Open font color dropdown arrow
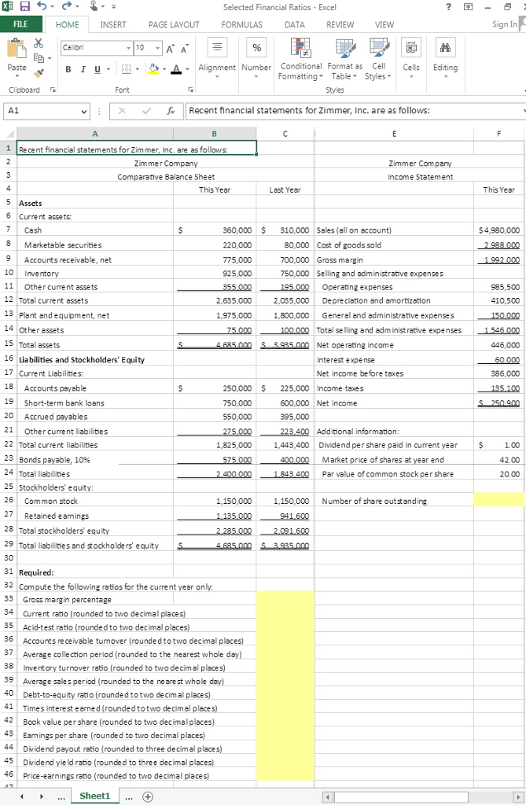 pyautogui.click(x=187, y=69)
